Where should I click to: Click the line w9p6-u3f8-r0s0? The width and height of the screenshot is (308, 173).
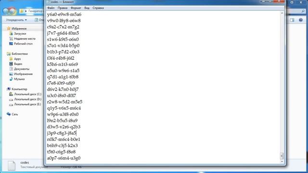point(63,114)
